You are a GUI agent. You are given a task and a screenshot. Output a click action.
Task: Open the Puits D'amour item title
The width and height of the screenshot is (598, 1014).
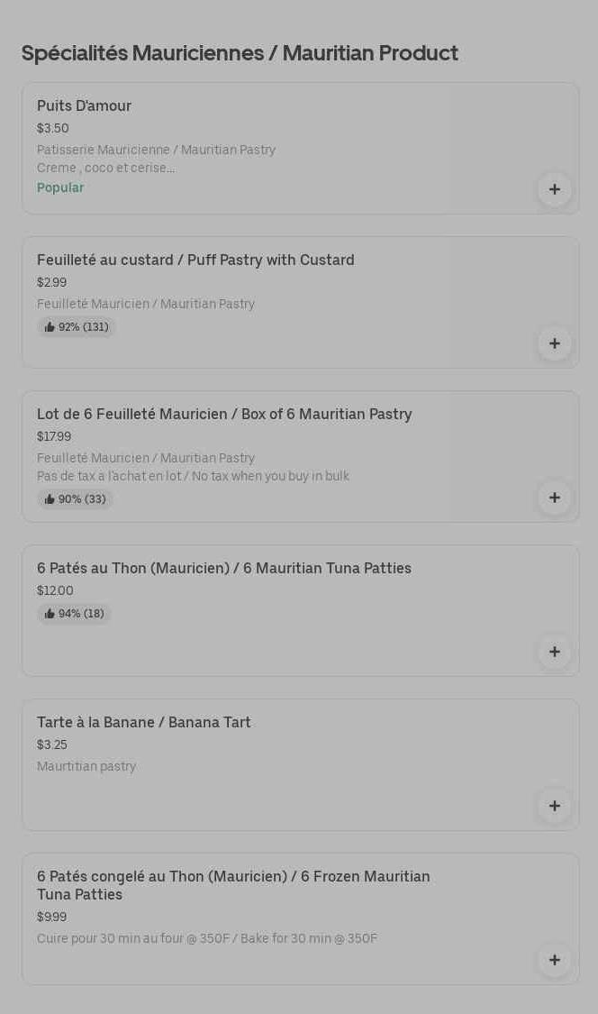[x=84, y=106]
